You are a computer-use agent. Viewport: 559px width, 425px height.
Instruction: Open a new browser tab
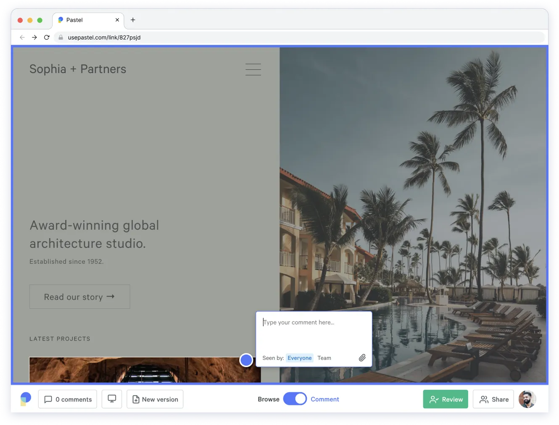click(x=133, y=20)
